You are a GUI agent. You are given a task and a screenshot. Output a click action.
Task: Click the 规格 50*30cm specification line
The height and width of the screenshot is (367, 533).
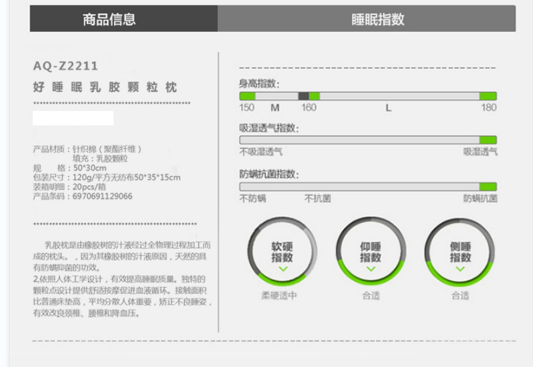(x=70, y=168)
